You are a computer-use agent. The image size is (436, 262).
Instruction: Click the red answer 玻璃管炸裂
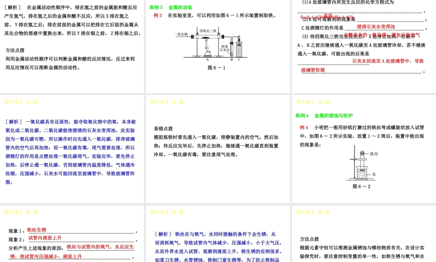point(313,70)
